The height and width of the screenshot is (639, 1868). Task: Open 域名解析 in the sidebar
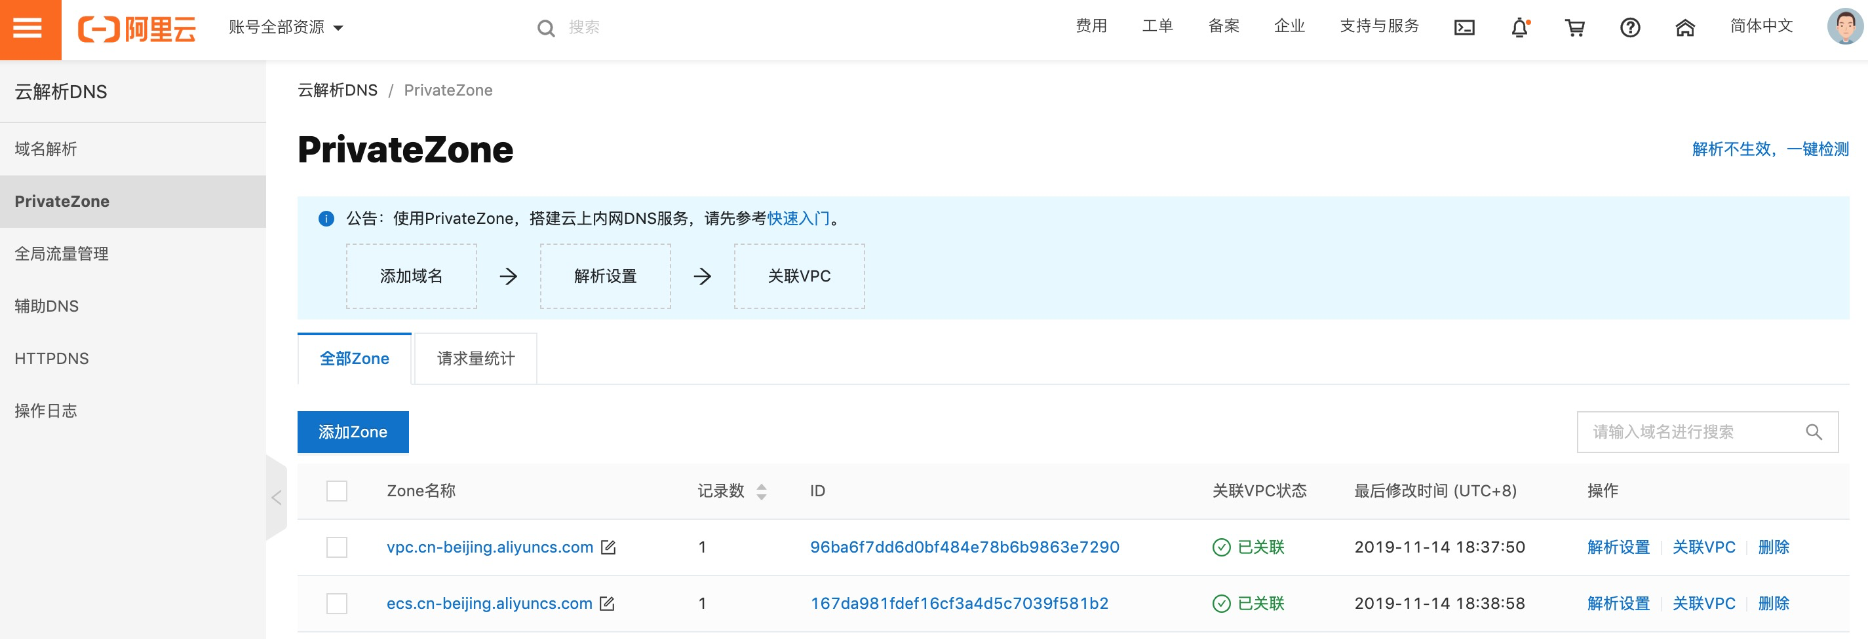coord(132,149)
